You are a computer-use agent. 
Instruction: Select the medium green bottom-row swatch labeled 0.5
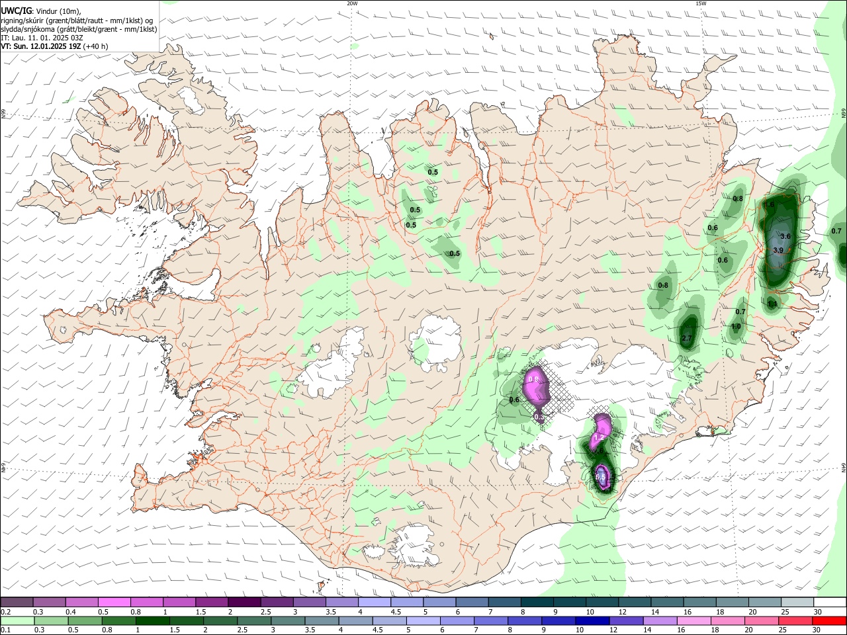coord(85,621)
